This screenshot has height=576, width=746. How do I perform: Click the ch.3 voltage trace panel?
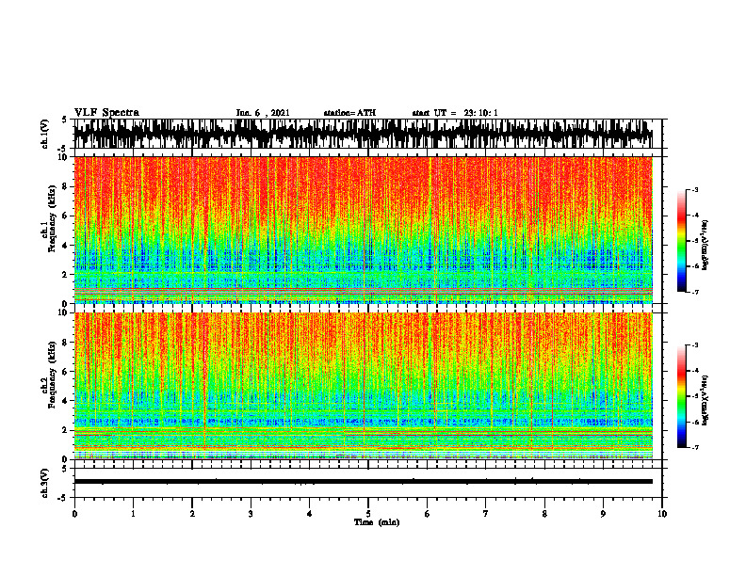click(x=367, y=483)
